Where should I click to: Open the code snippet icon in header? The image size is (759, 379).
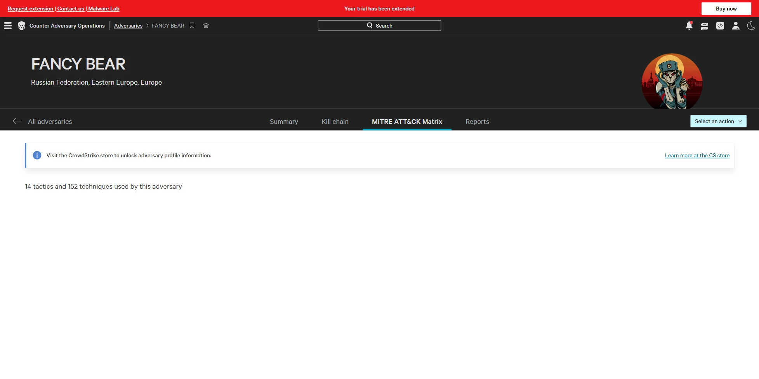pyautogui.click(x=720, y=26)
